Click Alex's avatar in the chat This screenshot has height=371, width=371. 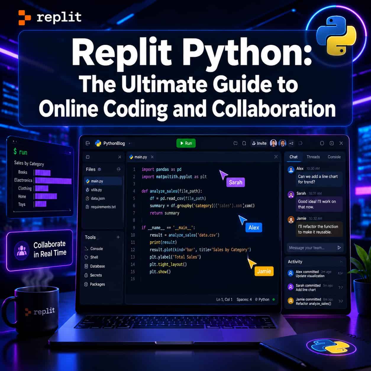coord(291,169)
